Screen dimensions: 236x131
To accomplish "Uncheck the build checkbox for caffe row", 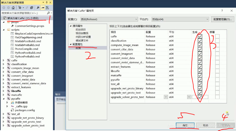I will (x=200, y=36).
